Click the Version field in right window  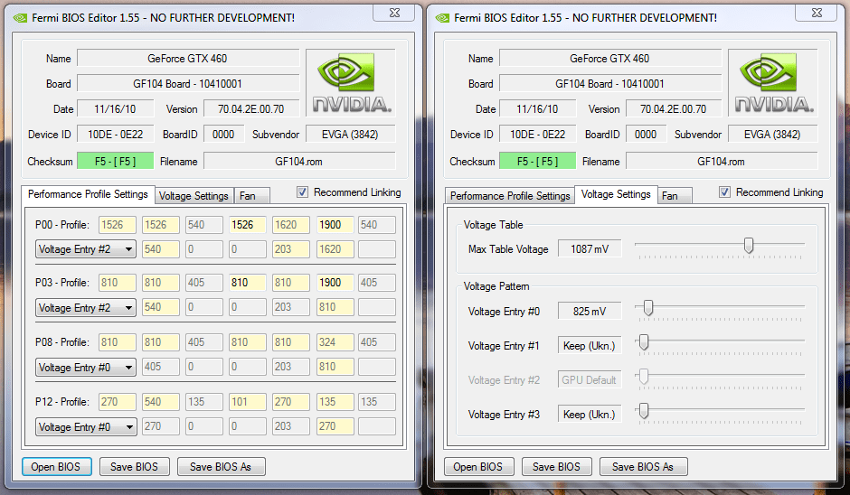[x=674, y=109]
